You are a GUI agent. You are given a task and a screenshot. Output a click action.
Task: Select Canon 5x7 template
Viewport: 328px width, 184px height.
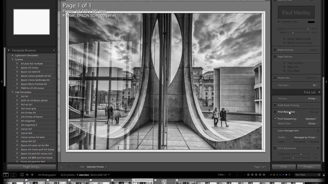point(26,129)
